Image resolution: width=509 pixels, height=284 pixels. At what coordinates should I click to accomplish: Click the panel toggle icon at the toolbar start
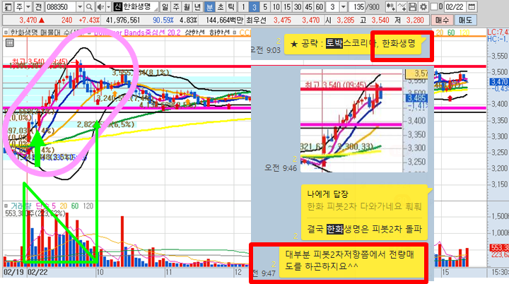[x=8, y=7]
